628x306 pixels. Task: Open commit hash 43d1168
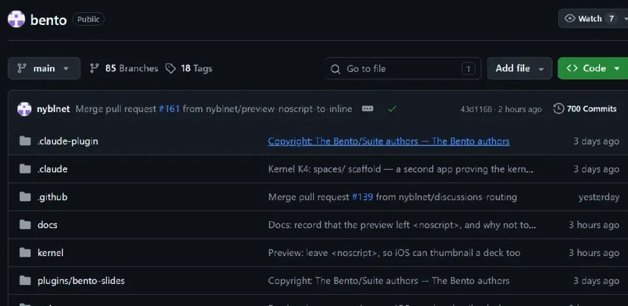[476, 109]
